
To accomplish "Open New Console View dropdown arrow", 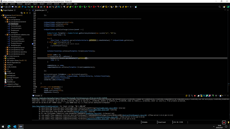I will (223, 96).
